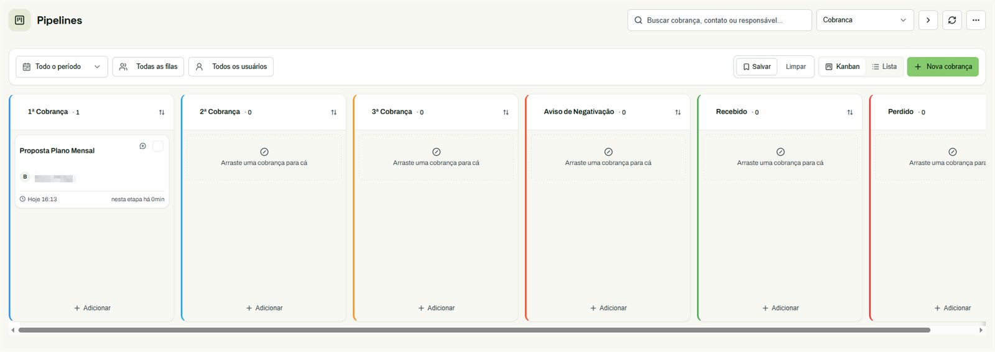Image resolution: width=995 pixels, height=352 pixels.
Task: Open the Todos os usuários filter
Action: click(x=231, y=66)
